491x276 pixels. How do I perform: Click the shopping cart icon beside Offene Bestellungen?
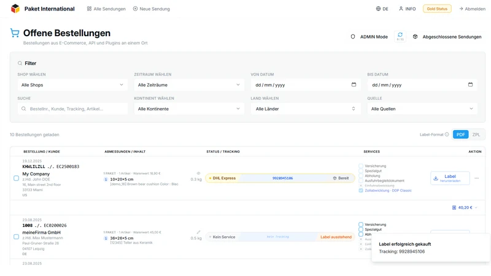(15, 33)
